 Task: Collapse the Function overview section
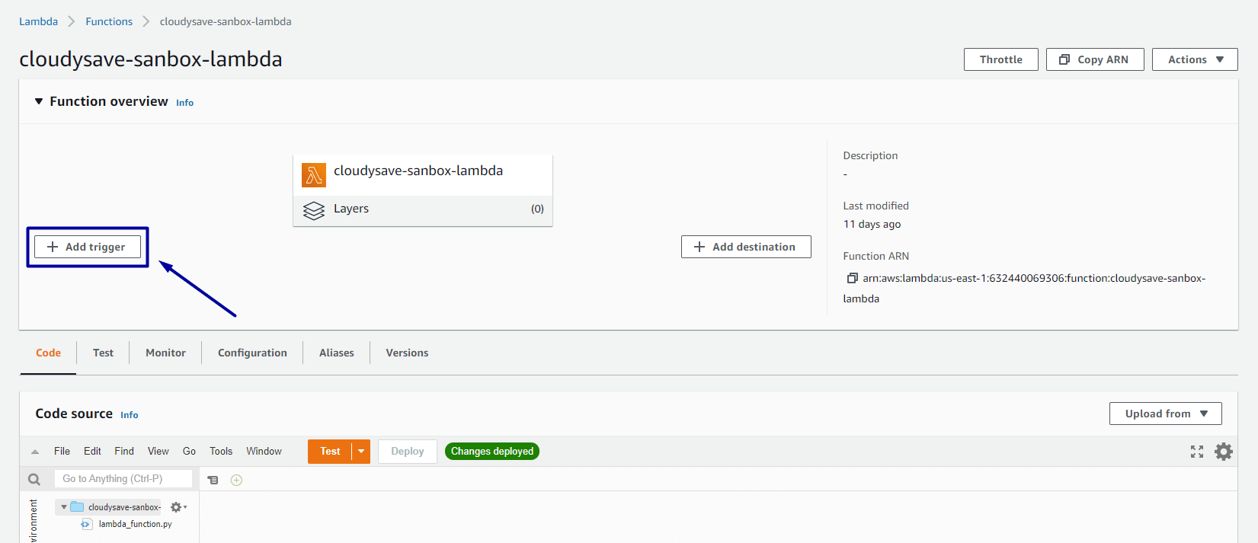click(x=39, y=101)
